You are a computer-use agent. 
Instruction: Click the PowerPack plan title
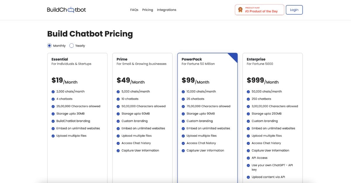(x=192, y=59)
